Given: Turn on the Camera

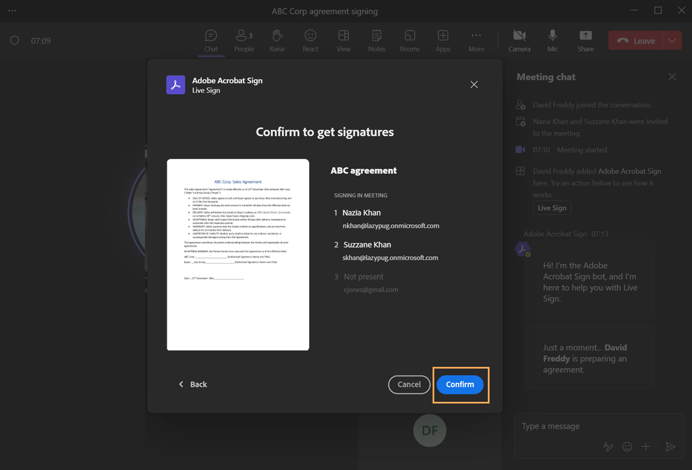Looking at the screenshot, I should [519, 40].
